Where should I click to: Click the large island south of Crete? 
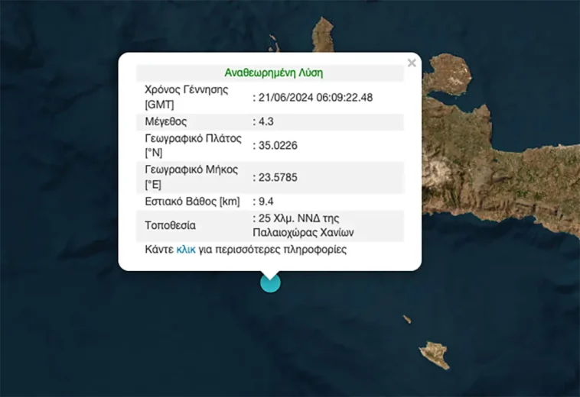coord(434,354)
